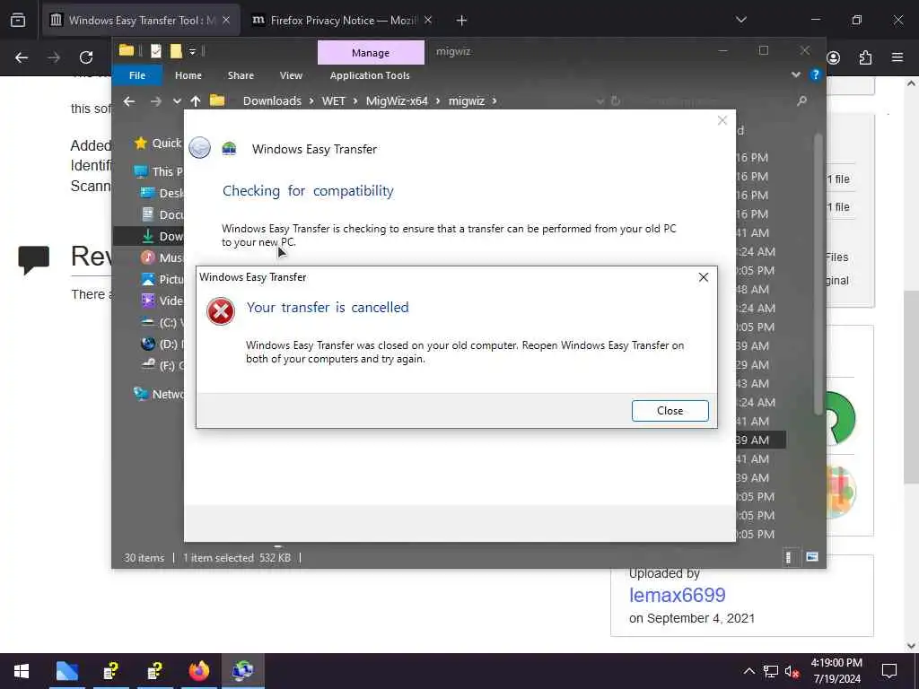Switch to the Share ribbon tab

pos(241,75)
